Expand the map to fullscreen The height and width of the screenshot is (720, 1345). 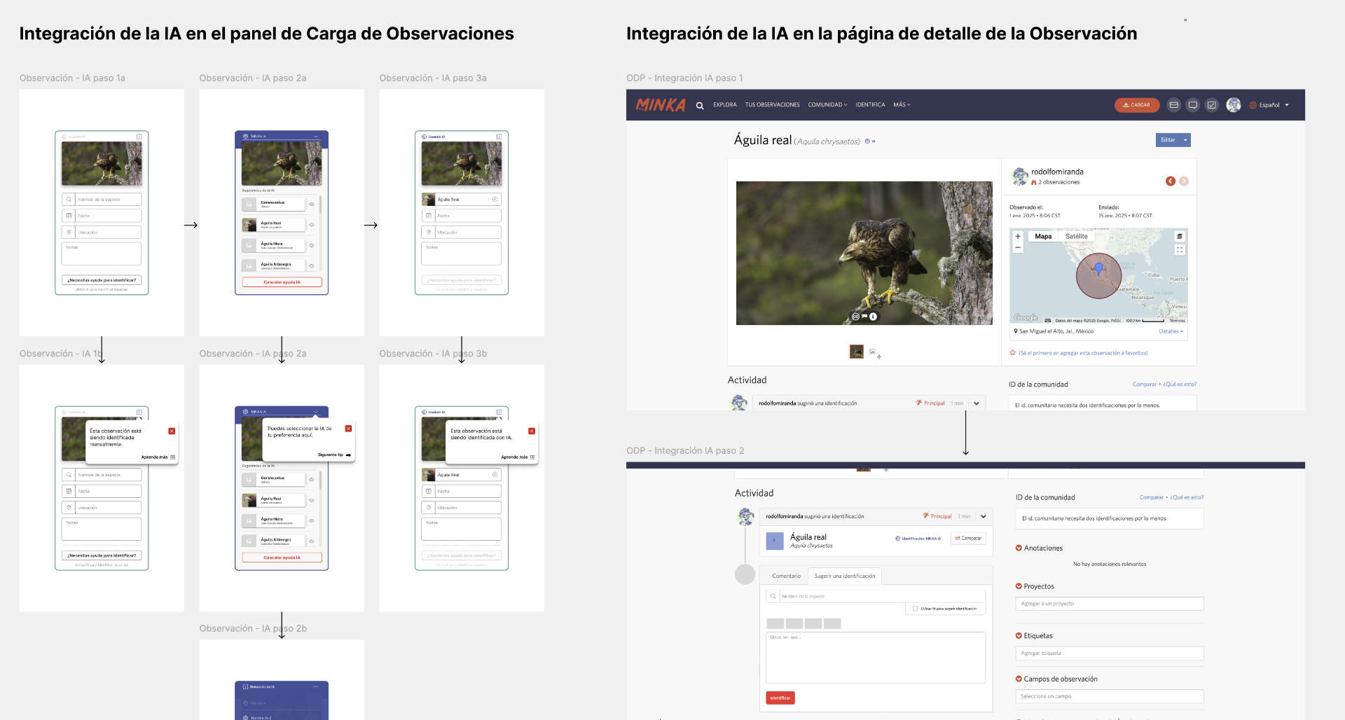point(1180,250)
